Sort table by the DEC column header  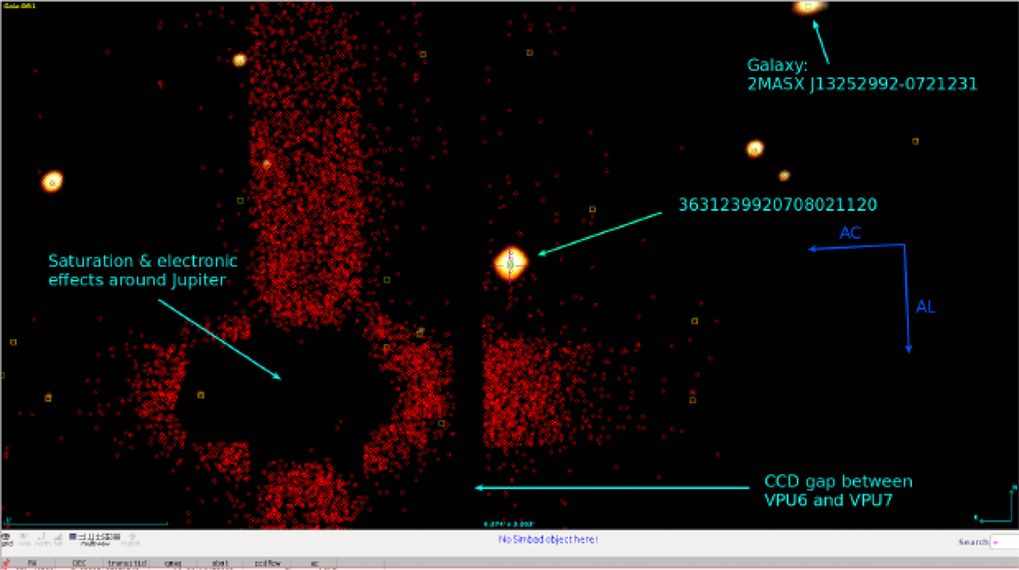point(78,562)
